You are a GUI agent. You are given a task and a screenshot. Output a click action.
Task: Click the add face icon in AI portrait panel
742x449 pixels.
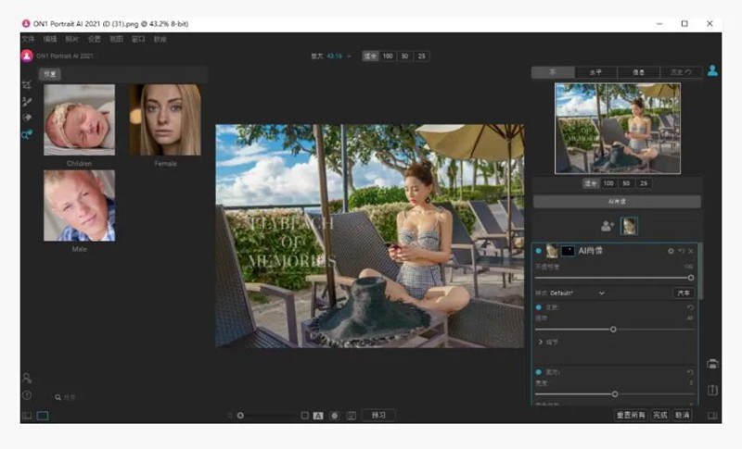[608, 226]
